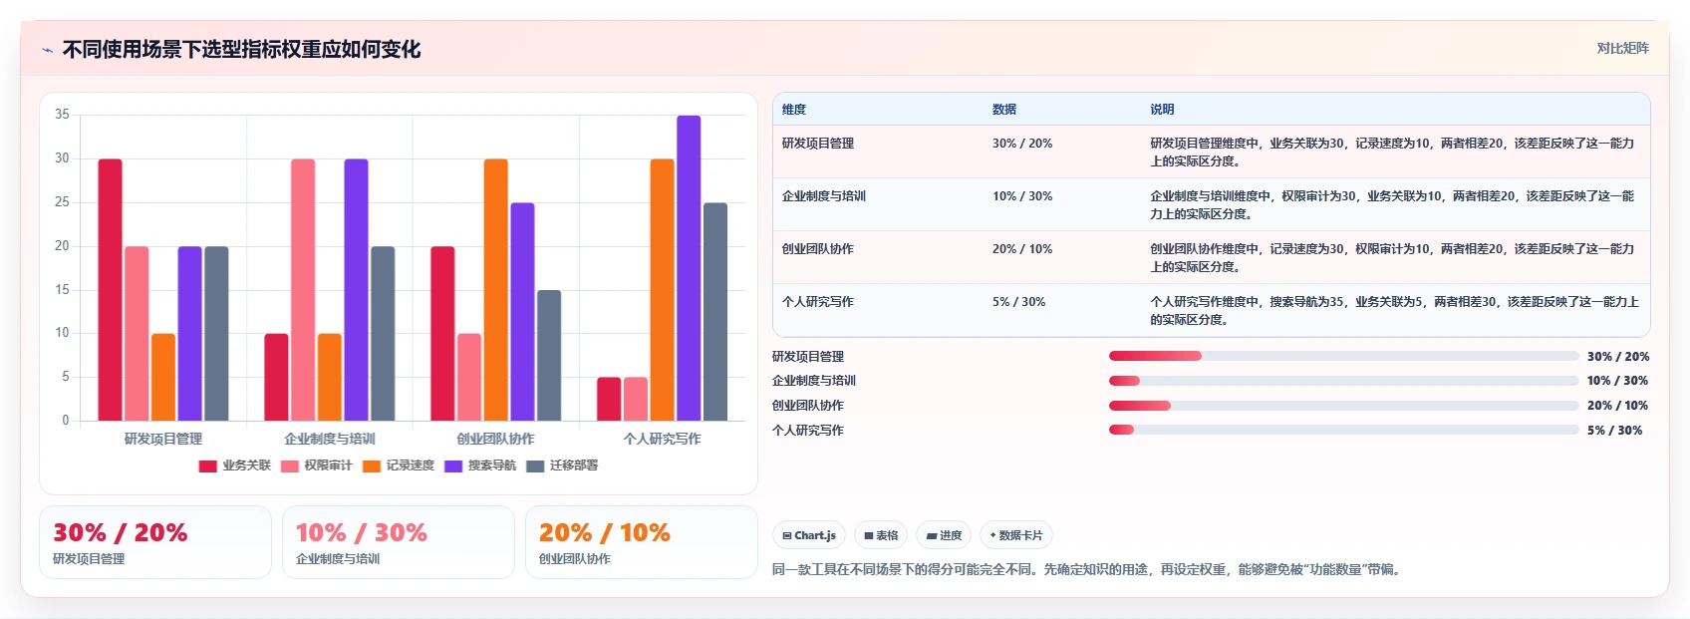Toggle the 业务关联 legend entry
Image resolution: width=1690 pixels, height=619 pixels.
pyautogui.click(x=235, y=465)
